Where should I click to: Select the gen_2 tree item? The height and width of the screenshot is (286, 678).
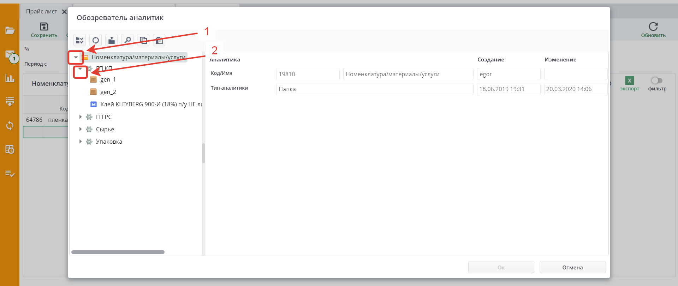click(x=108, y=92)
